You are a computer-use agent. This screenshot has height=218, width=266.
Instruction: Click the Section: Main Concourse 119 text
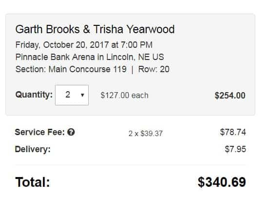coord(71,69)
